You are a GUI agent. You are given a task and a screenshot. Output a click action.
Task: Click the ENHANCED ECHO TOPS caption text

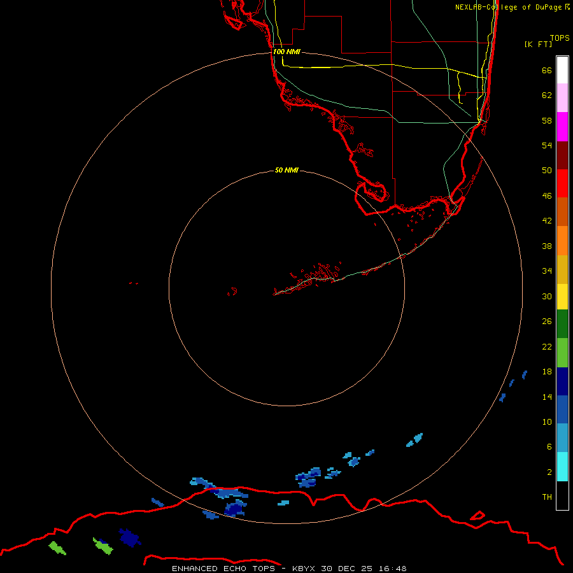224,569
